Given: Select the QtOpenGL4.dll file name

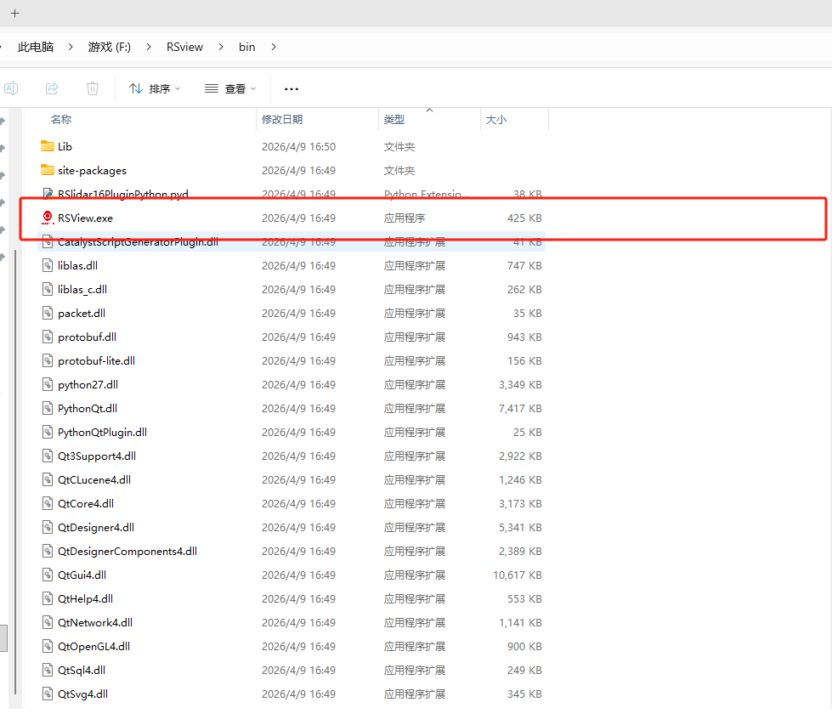Looking at the screenshot, I should pos(94,647).
